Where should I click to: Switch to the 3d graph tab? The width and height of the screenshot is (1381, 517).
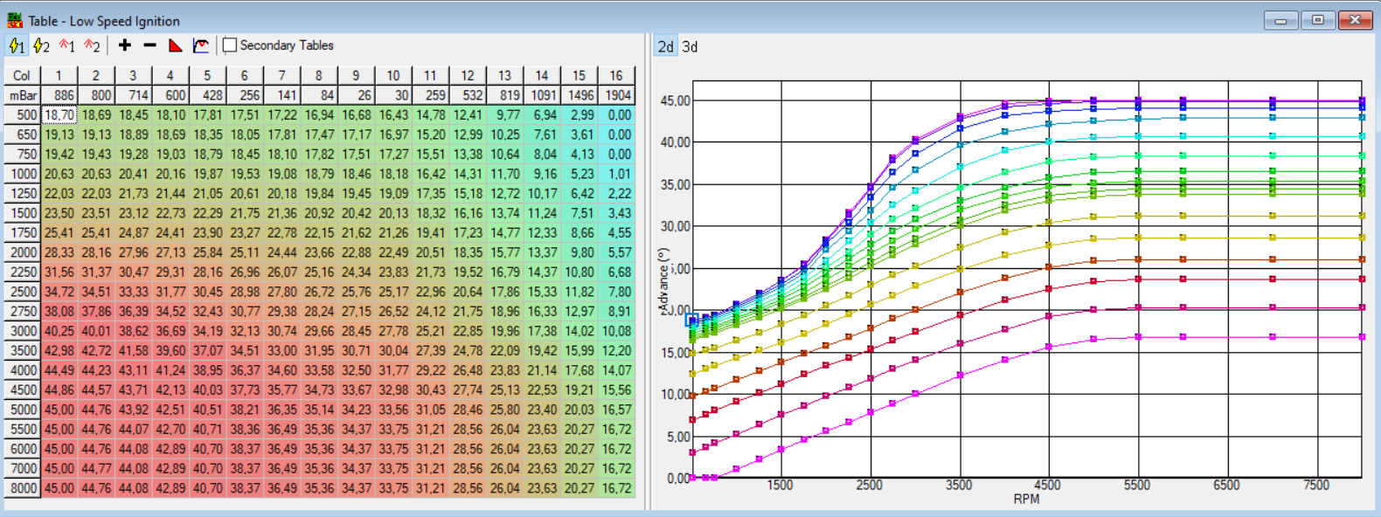pyautogui.click(x=690, y=46)
